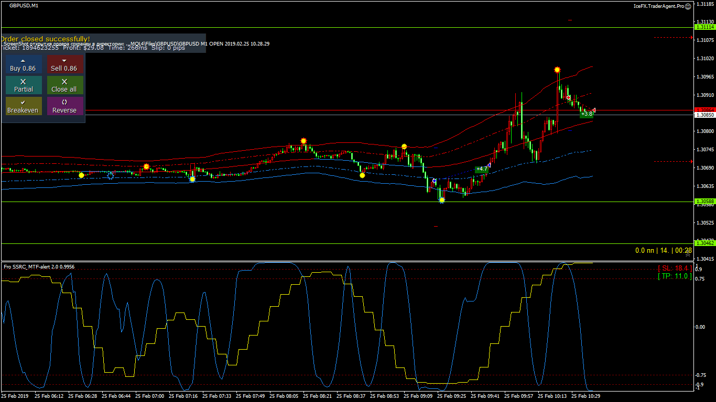Close part of position with Partial
Image resolution: width=716 pixels, height=402 pixels.
click(24, 85)
